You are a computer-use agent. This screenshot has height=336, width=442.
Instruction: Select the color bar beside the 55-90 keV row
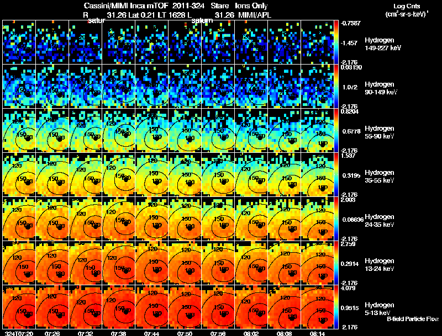tap(336, 131)
